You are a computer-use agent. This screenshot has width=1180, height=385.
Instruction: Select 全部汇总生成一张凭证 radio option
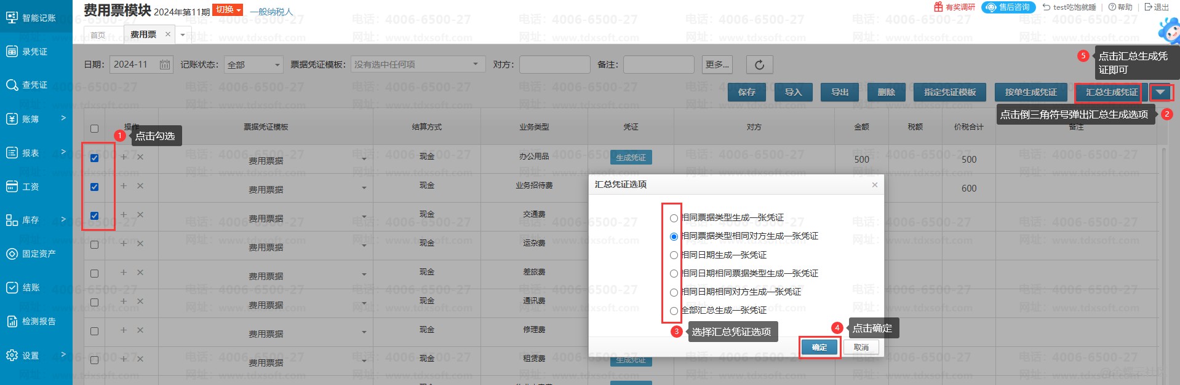[674, 311]
